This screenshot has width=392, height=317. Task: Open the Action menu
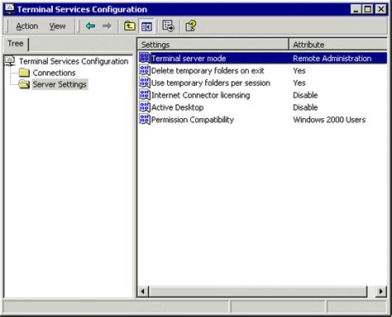27,26
